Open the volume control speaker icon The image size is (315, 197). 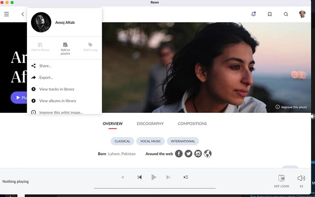tap(301, 178)
